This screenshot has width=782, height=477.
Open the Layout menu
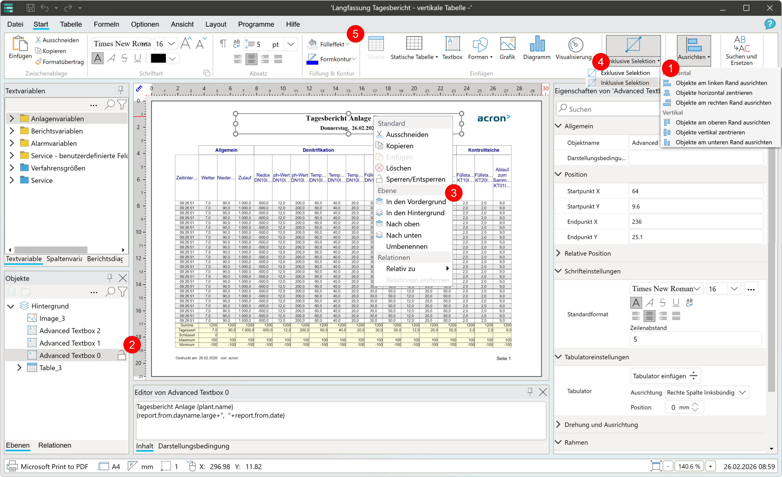coord(215,24)
